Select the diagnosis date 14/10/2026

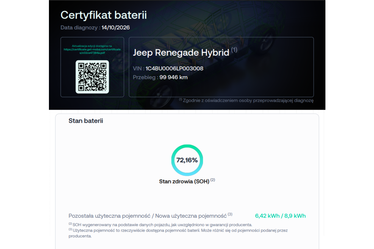(x=116, y=28)
